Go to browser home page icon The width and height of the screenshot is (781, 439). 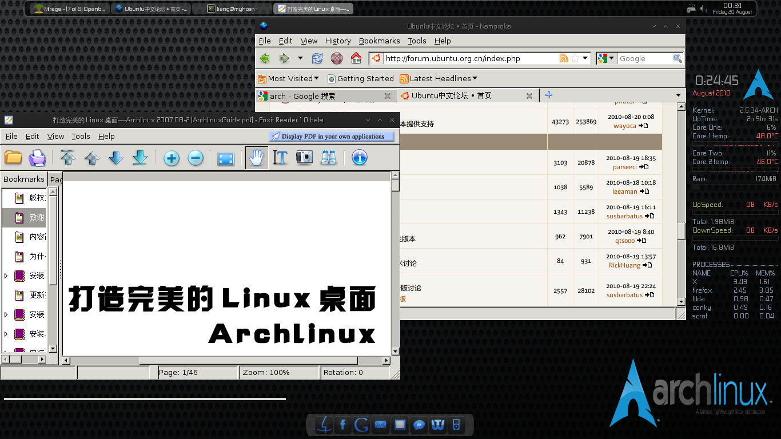pyautogui.click(x=356, y=58)
